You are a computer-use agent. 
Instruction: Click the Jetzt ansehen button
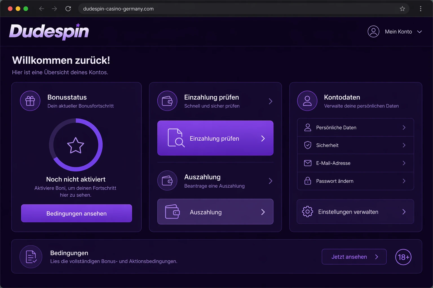click(x=354, y=257)
